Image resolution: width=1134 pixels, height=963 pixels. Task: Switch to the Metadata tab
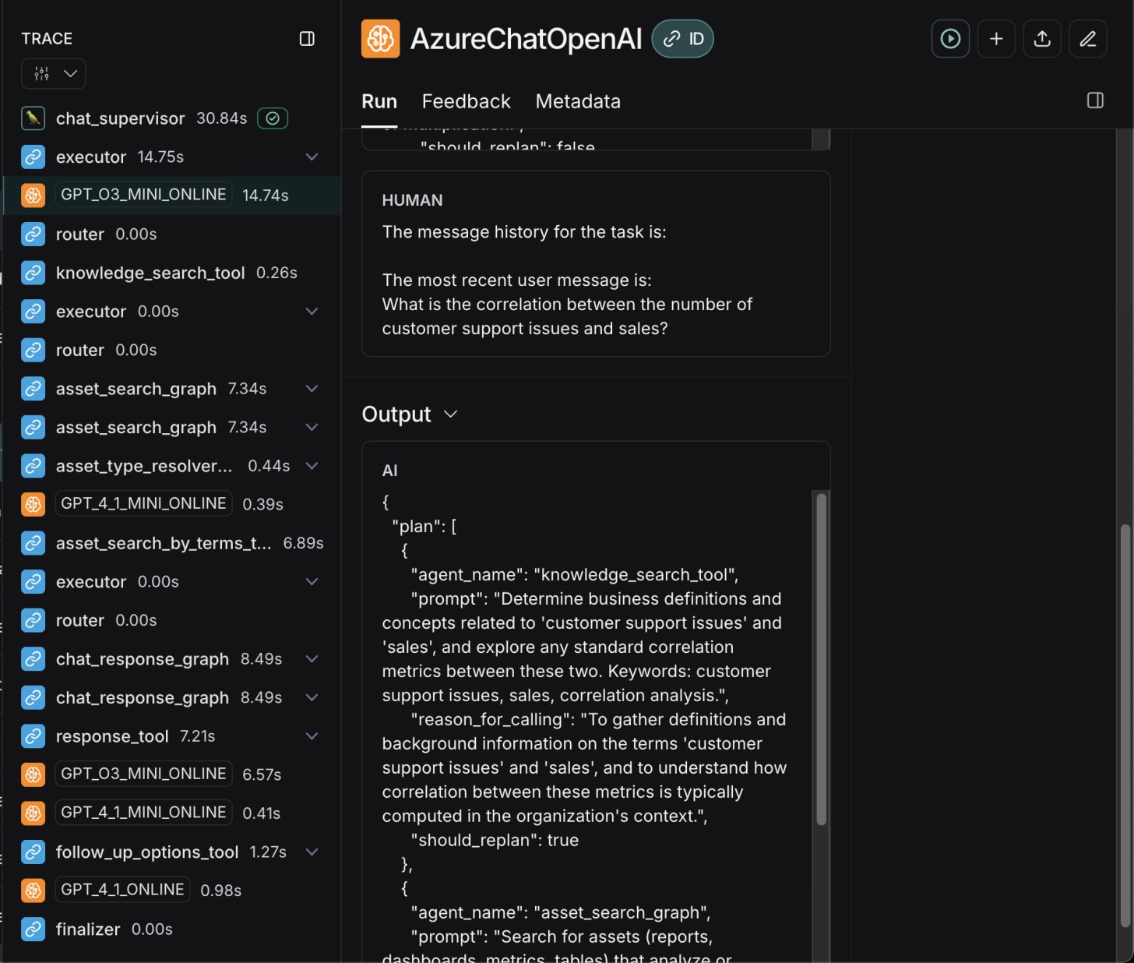(578, 102)
